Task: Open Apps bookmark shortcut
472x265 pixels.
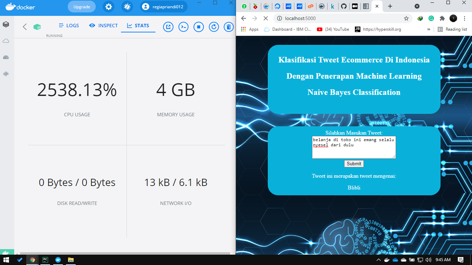Action: [249, 29]
